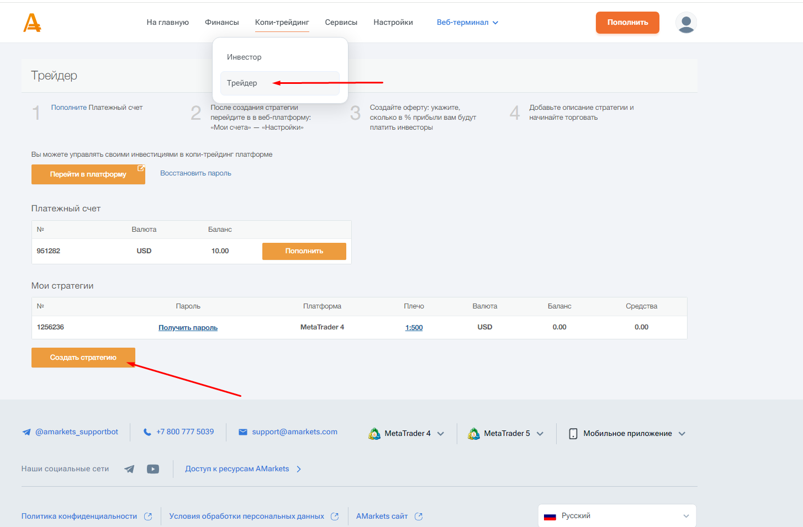Image resolution: width=803 pixels, height=527 pixels.
Task: Click the MetaTrader 5 footer icon
Action: 474,434
